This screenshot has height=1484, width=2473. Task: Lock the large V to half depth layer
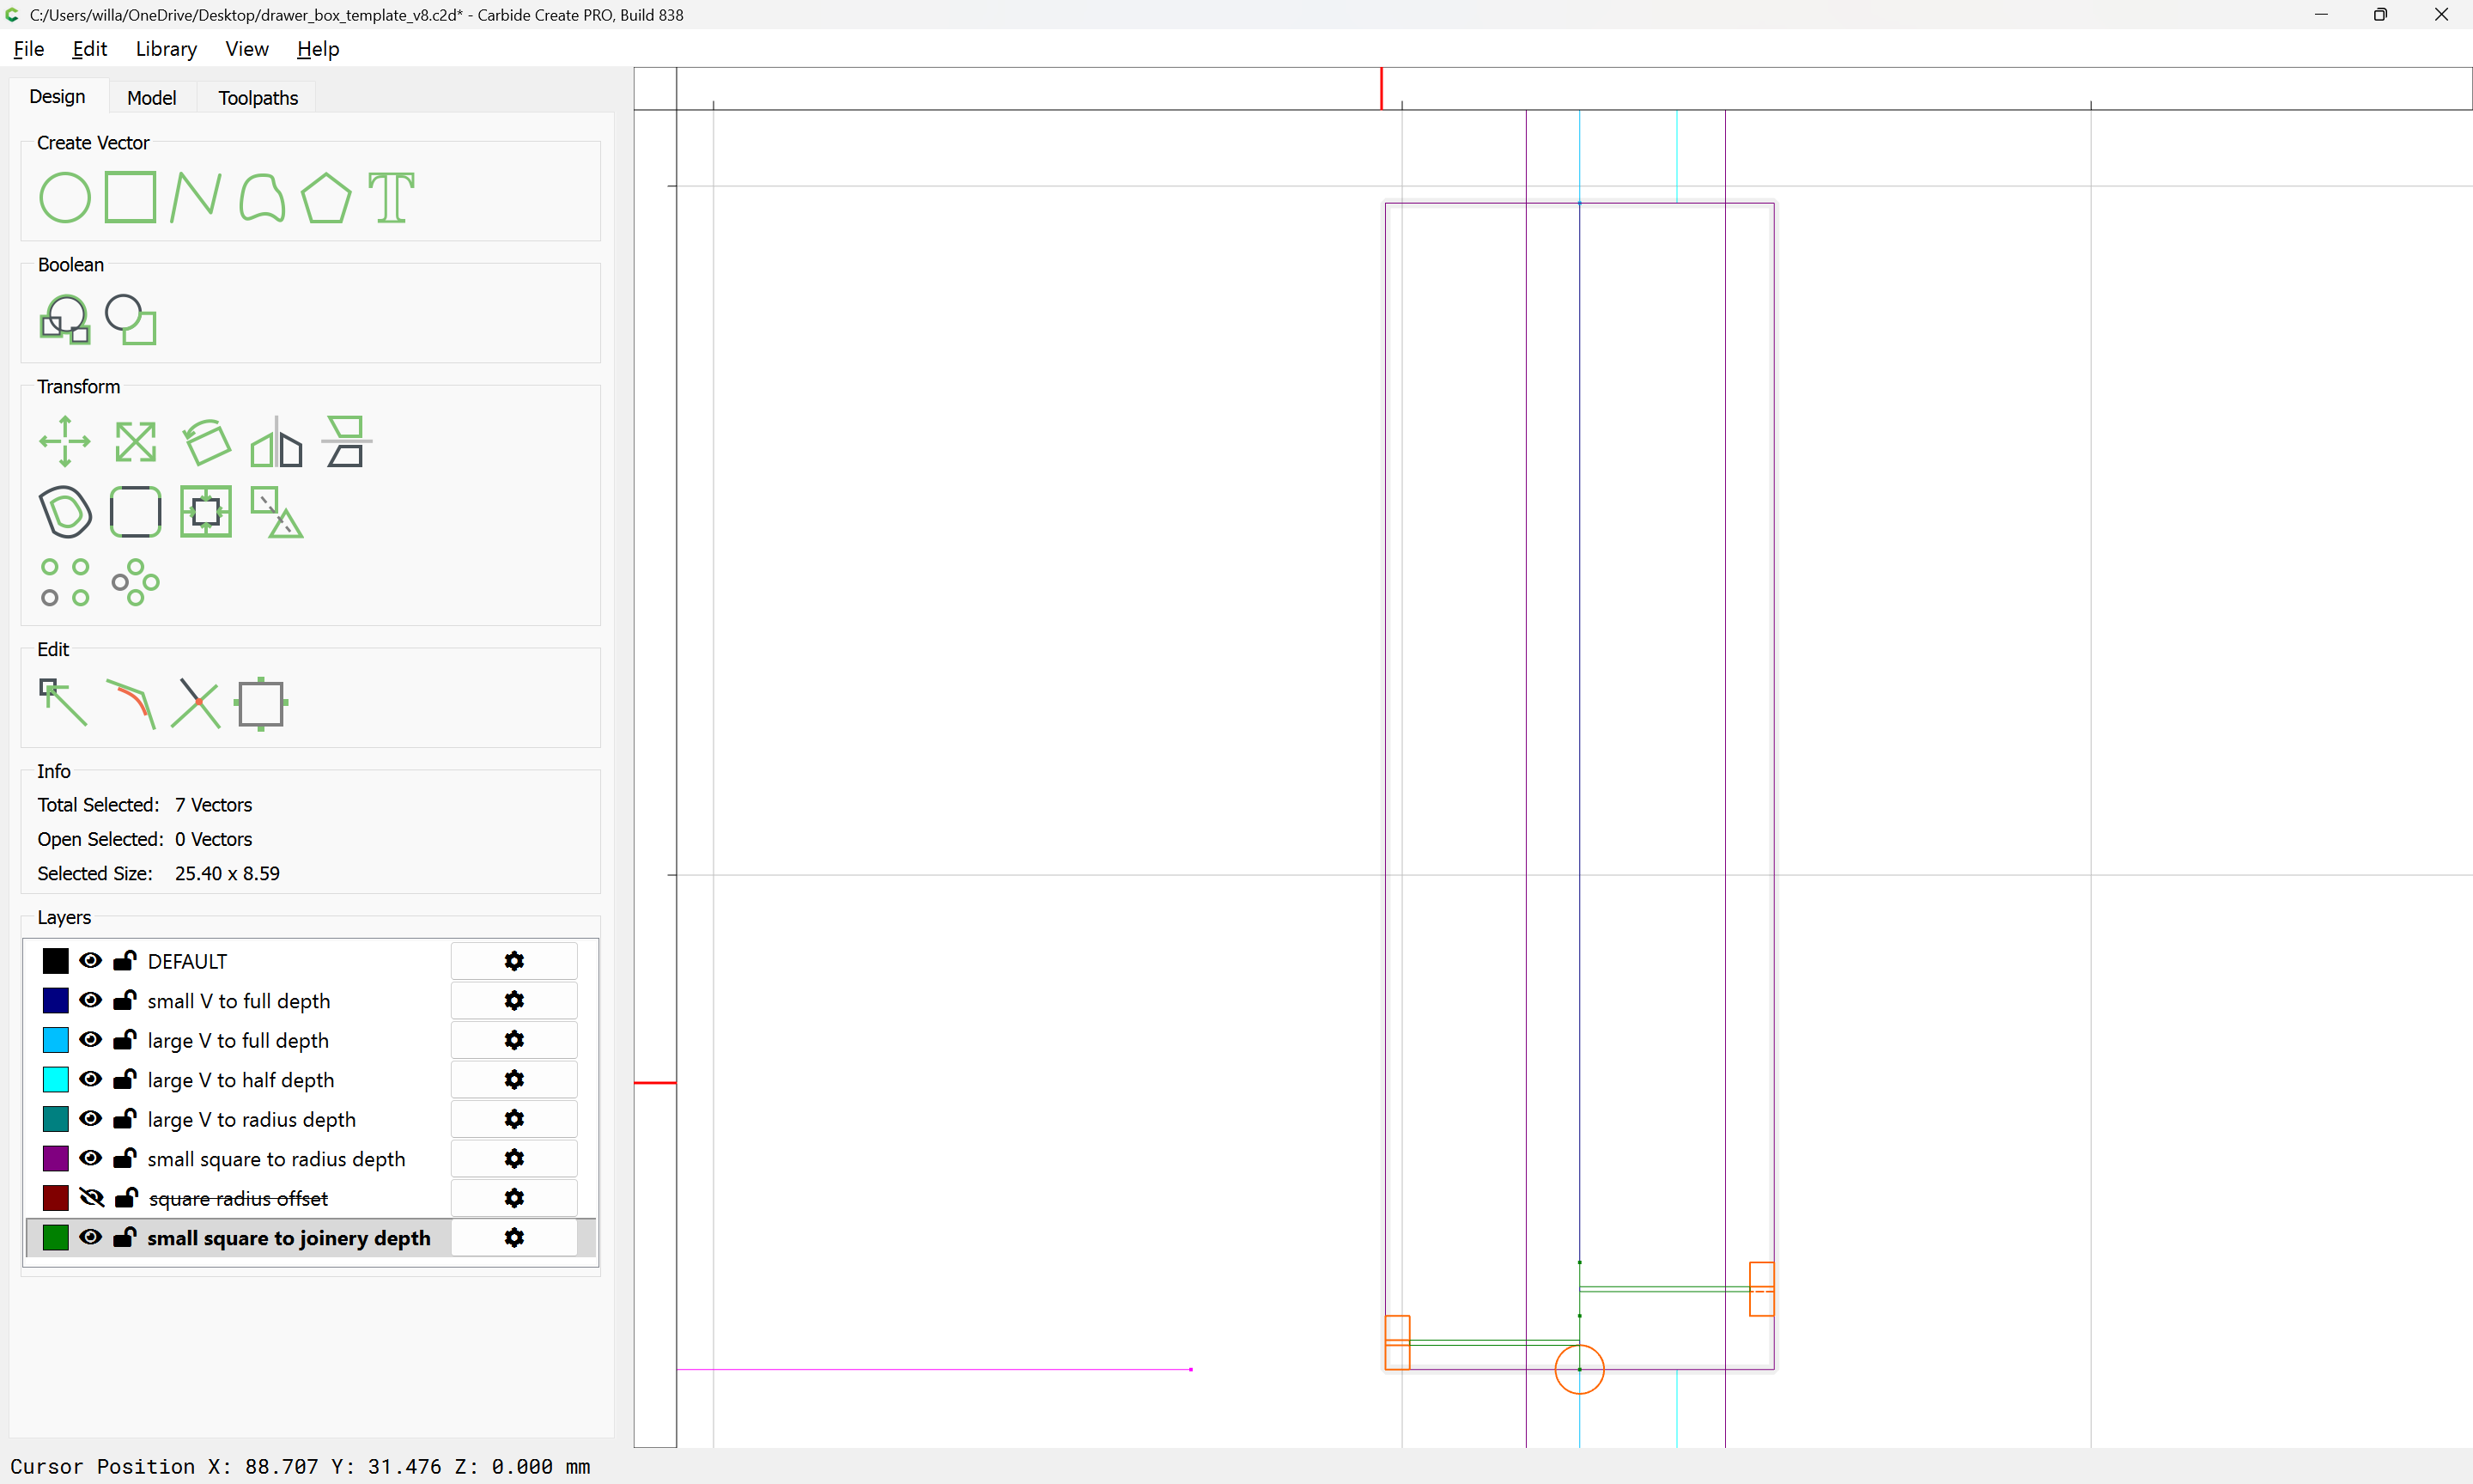[x=125, y=1080]
